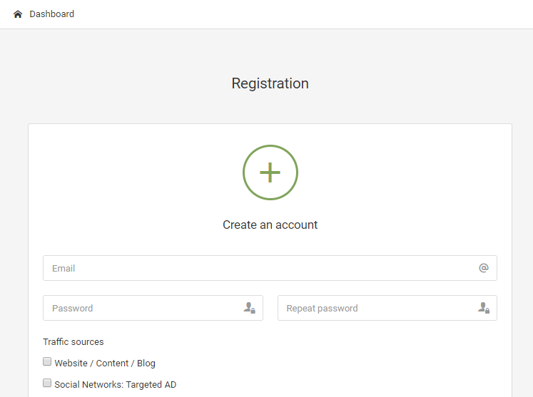Select the Repeat password placeholder text

(x=322, y=309)
